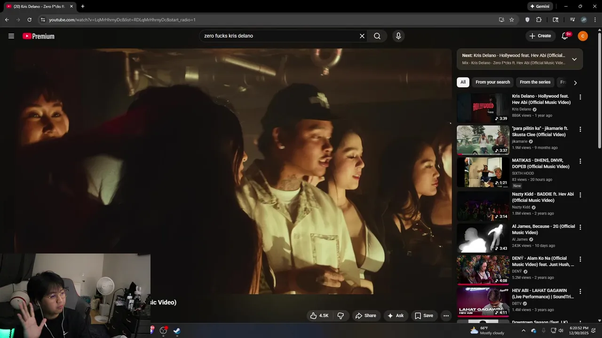Click the video player to pause playback
This screenshot has height=338, width=602.
click(233, 171)
